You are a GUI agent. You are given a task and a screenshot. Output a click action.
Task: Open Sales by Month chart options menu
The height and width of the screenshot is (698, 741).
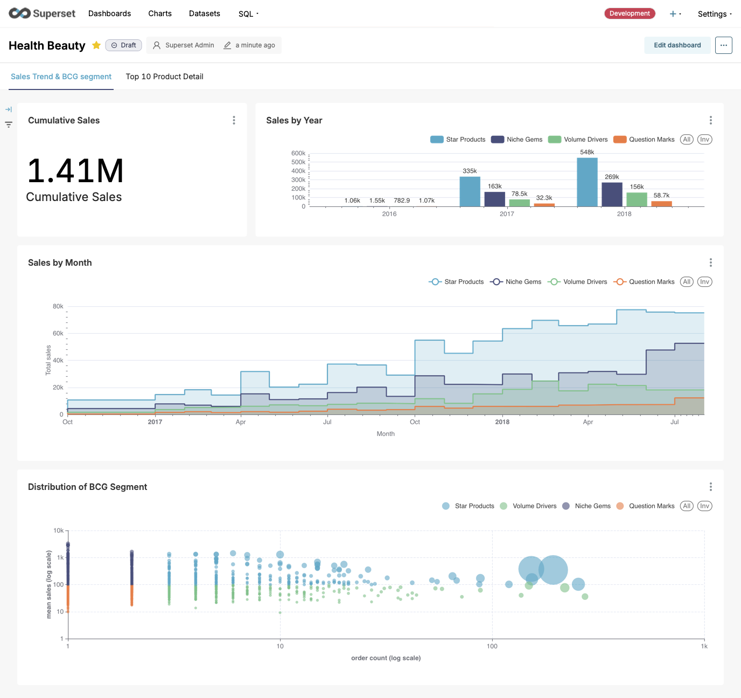(x=710, y=262)
